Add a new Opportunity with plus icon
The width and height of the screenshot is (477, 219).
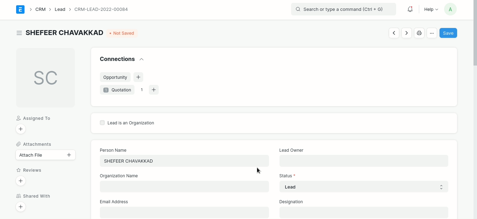pyautogui.click(x=138, y=77)
